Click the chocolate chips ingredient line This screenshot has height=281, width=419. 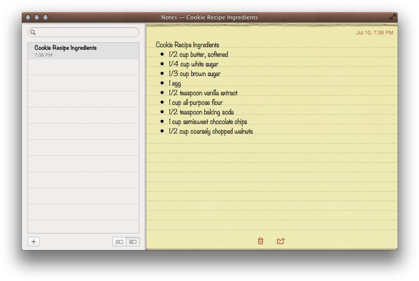tap(208, 121)
